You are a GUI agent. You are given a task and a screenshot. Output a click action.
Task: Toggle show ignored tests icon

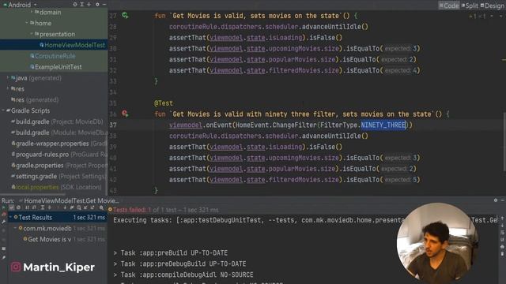click(18, 207)
